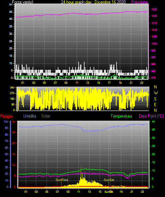The width and height of the screenshot is (165, 197).
Task: Click the "E" compass direction letter
Action: [155, 104]
